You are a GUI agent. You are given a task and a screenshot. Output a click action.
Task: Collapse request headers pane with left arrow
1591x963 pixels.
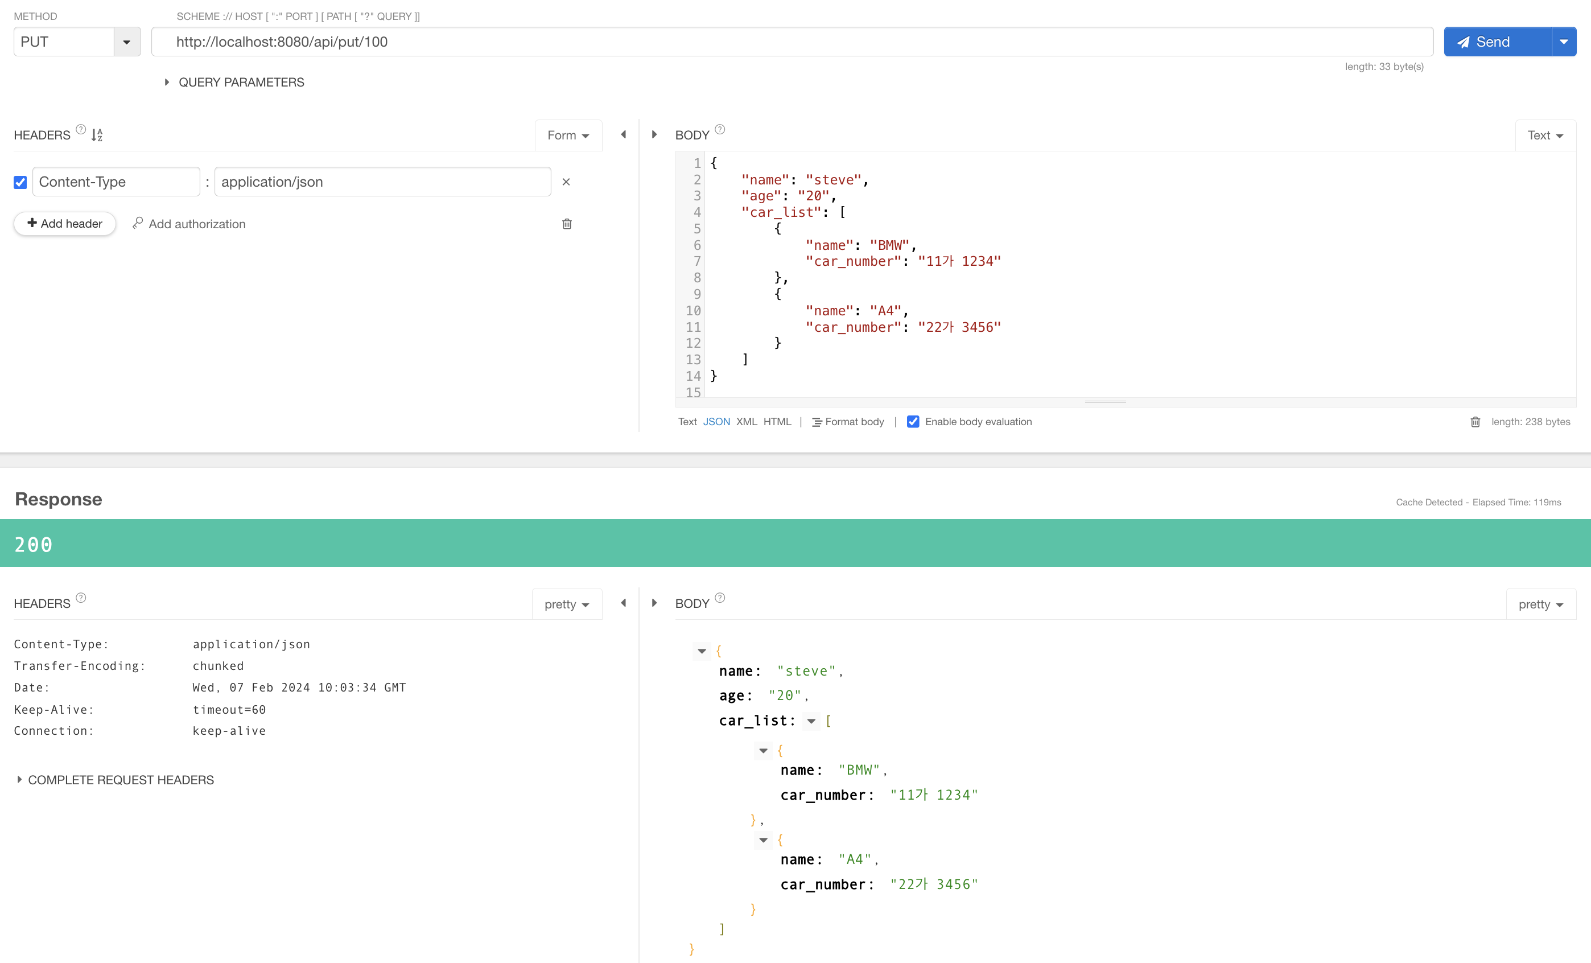click(623, 135)
